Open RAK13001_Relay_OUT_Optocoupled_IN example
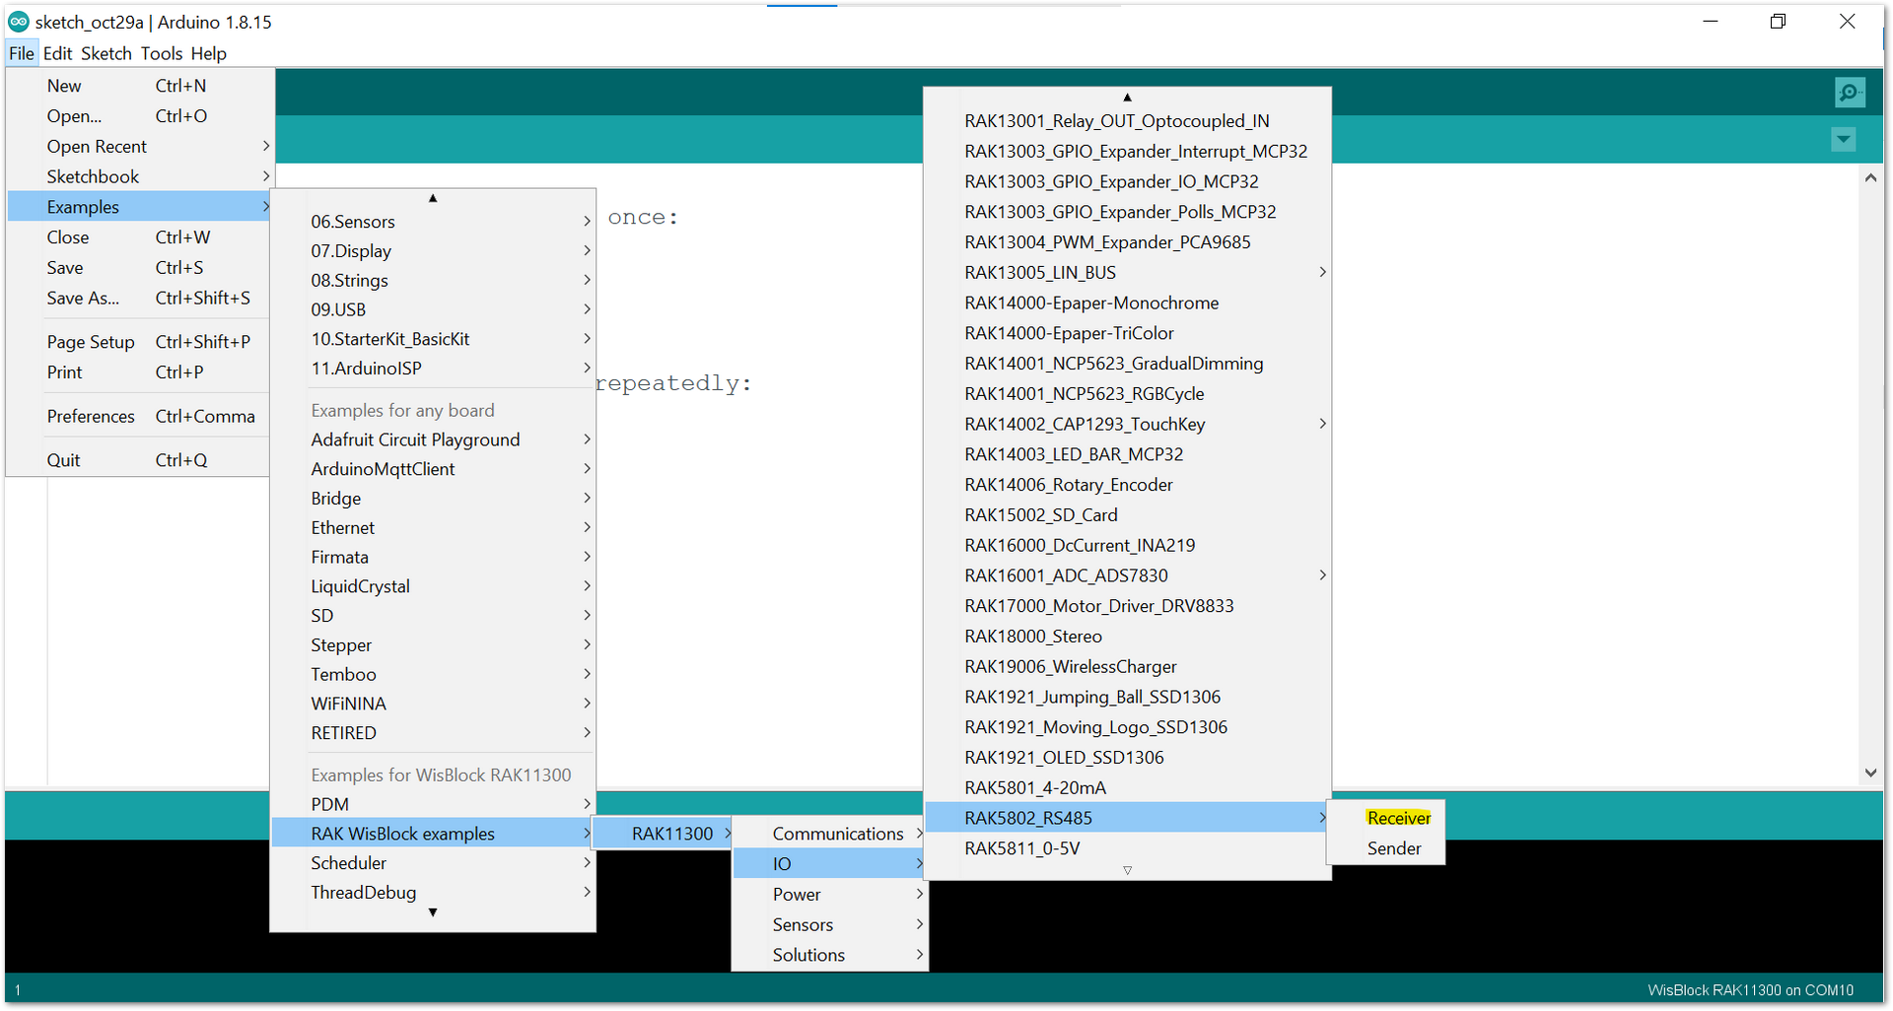 (1127, 121)
